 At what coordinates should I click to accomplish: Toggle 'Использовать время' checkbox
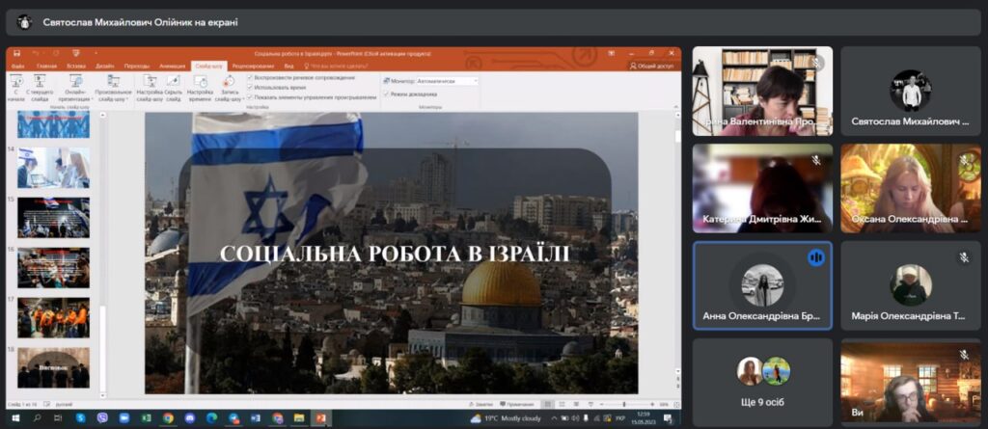pos(250,87)
